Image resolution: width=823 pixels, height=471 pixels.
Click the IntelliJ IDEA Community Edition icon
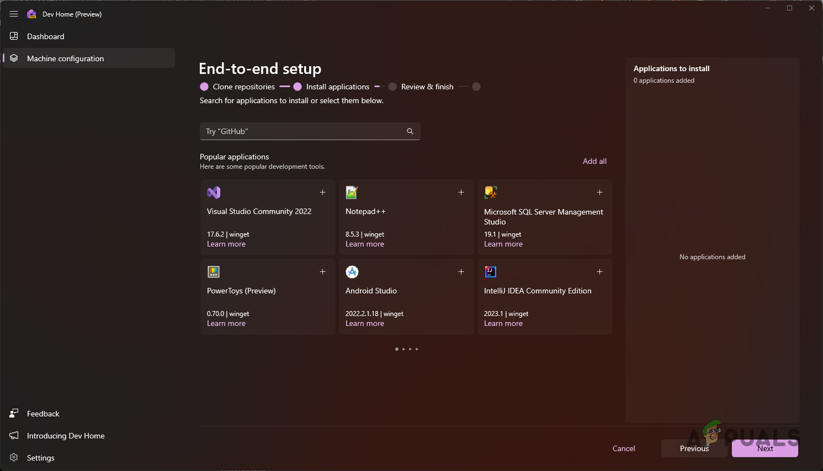[490, 271]
